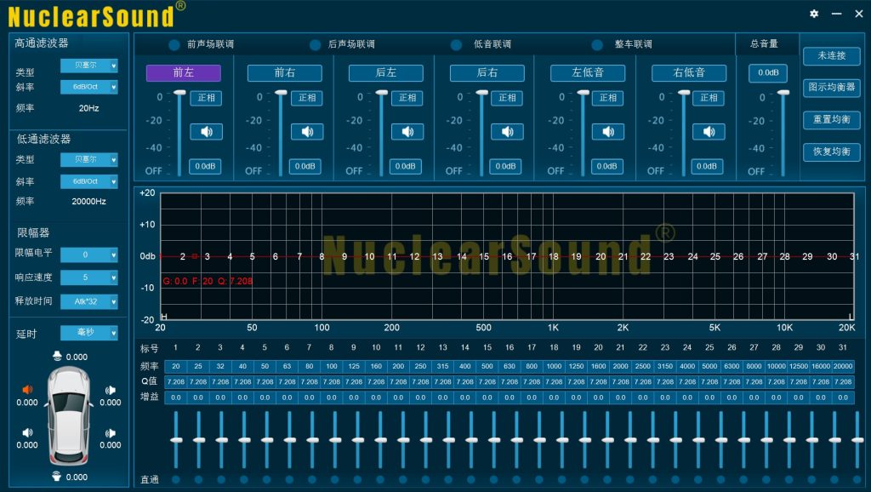Screen dimensions: 871x492
Task: Click the subwoofer icon below the car
Action: point(57,476)
